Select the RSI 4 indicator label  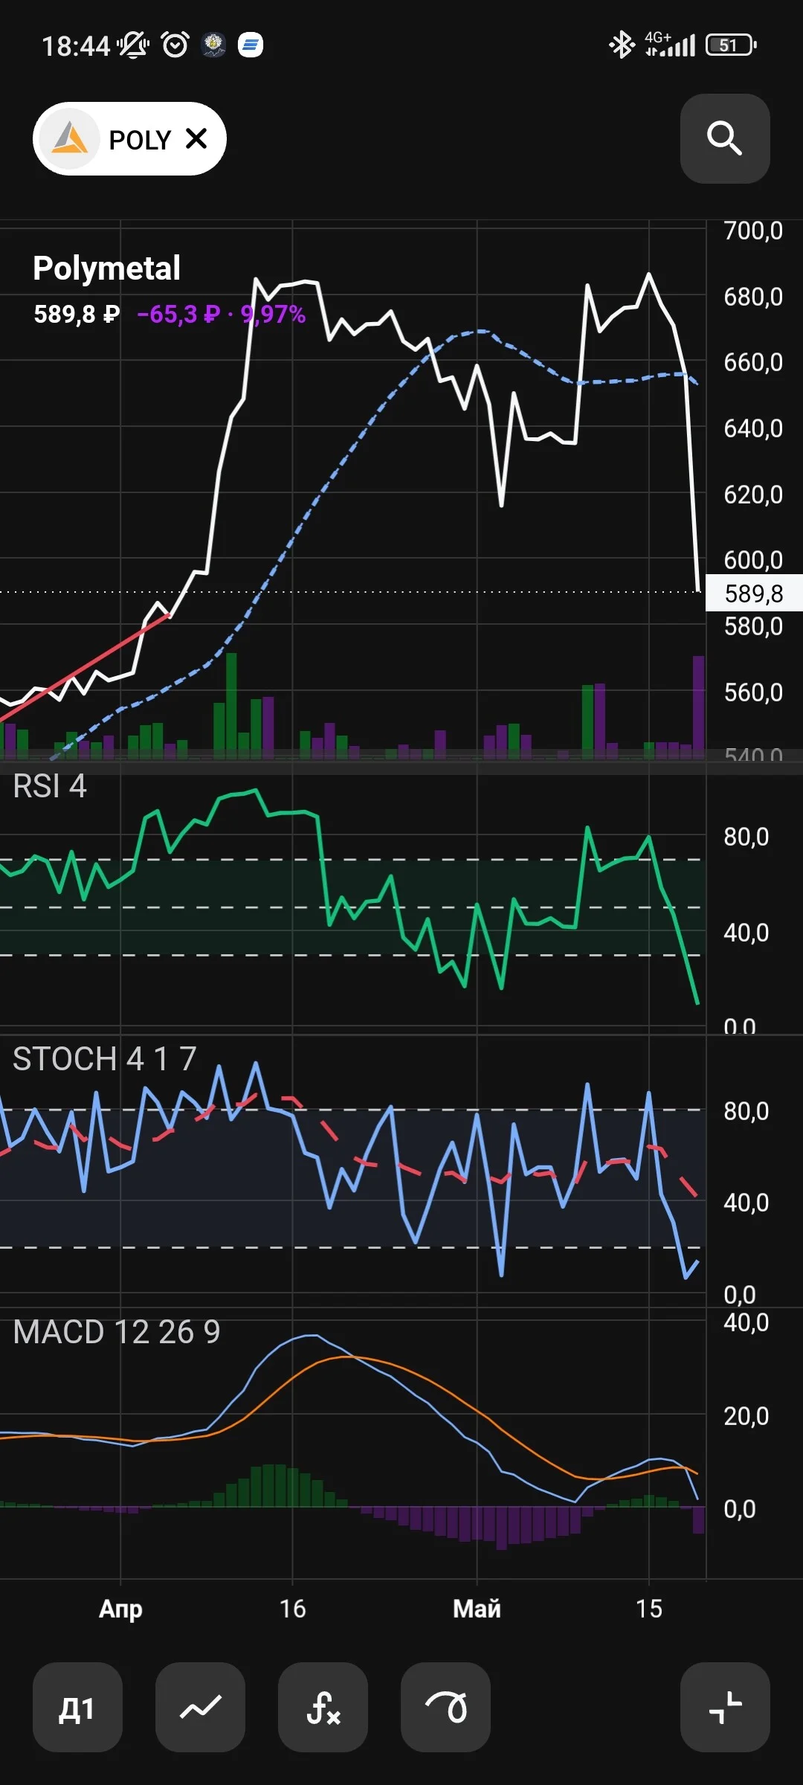coord(50,786)
